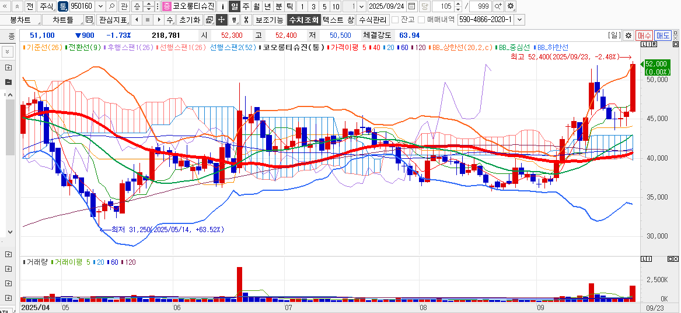Click the candle count field showing 105
This screenshot has width=681, height=313.
(x=445, y=6)
